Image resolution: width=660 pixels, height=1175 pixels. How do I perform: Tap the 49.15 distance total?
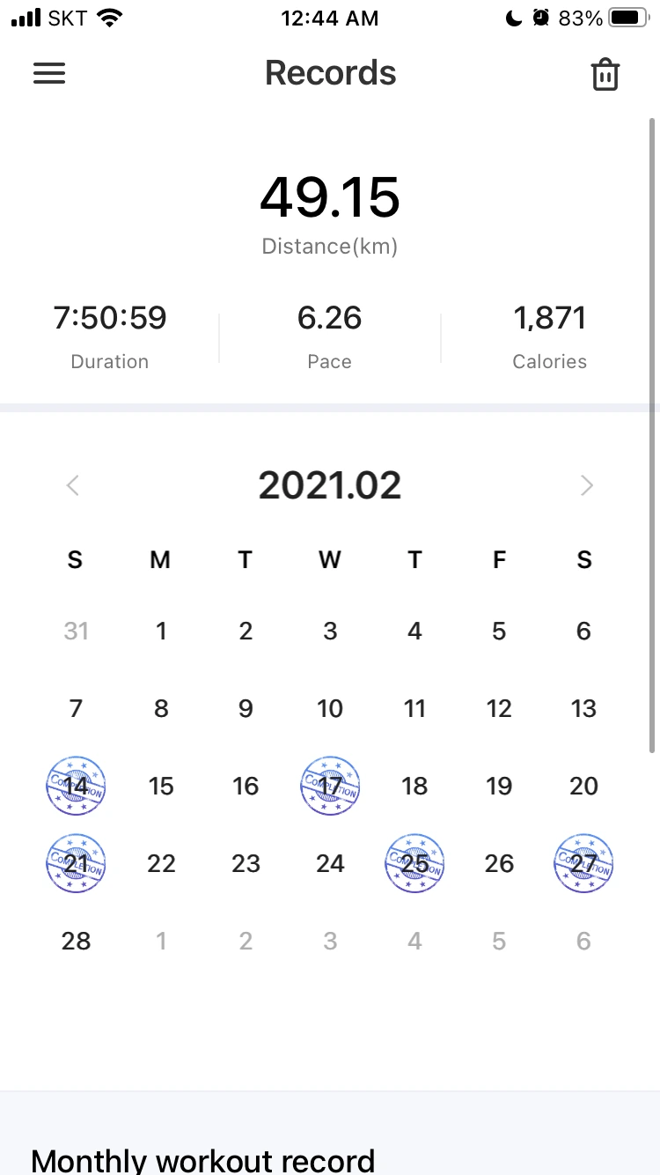[x=330, y=197]
